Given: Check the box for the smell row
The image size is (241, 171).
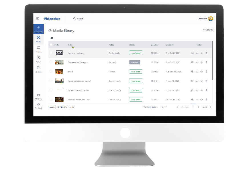Looking at the screenshot, I should tap(51, 71).
